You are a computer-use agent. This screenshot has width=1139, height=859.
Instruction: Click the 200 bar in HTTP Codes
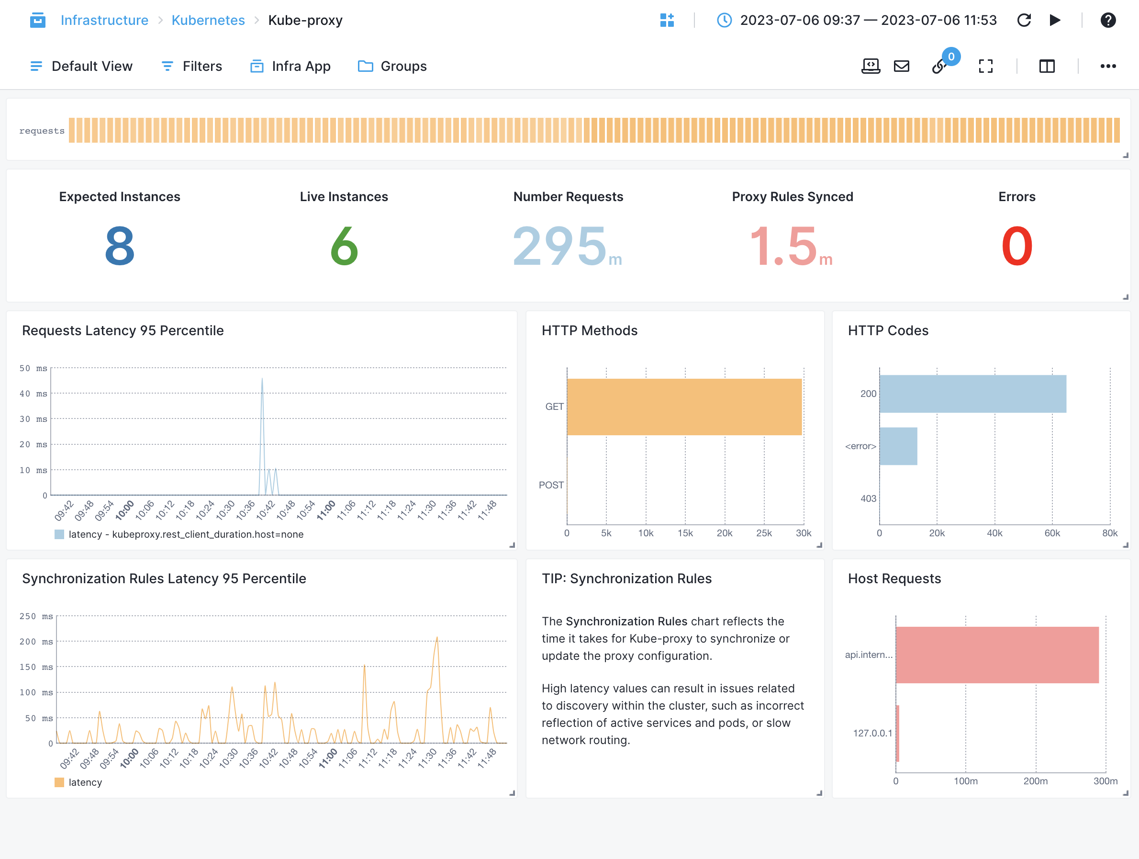tap(972, 394)
